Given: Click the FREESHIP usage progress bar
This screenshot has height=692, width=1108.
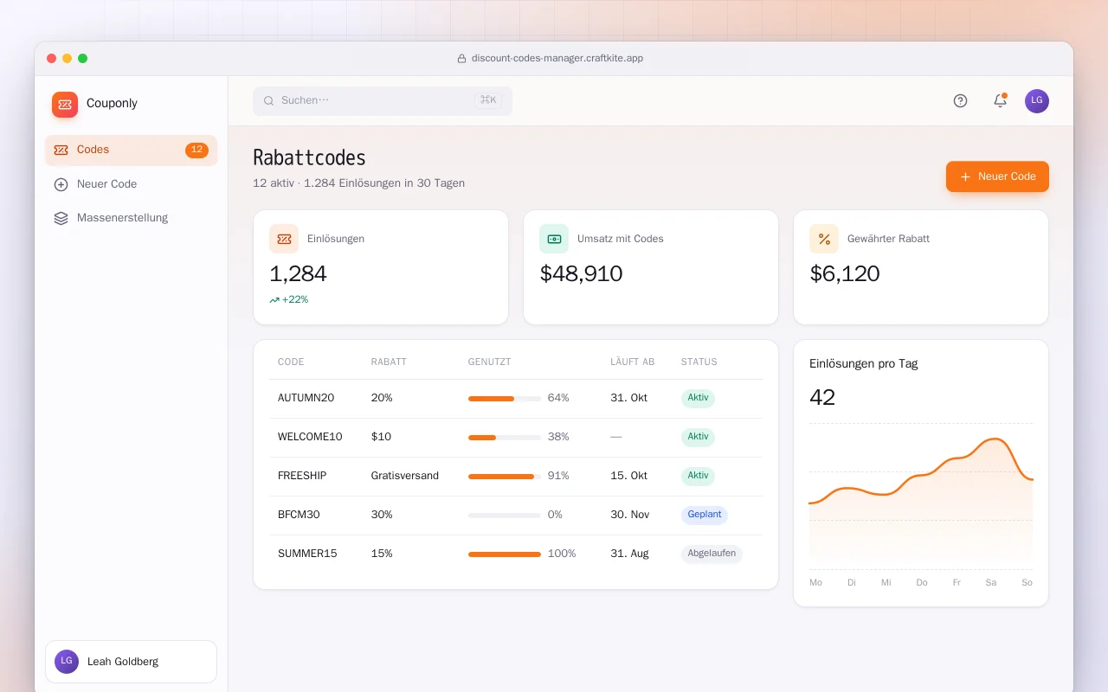Looking at the screenshot, I should (x=505, y=477).
